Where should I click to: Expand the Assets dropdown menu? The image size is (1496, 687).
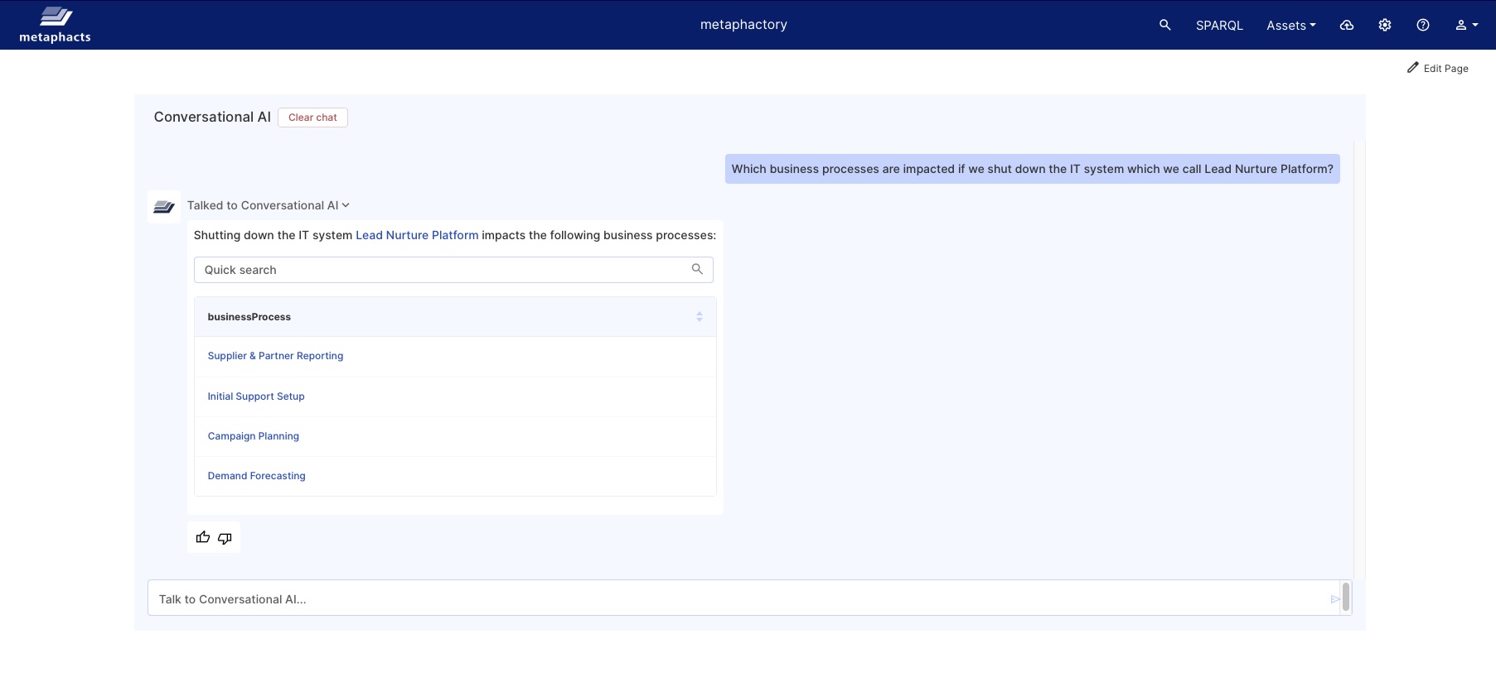pyautogui.click(x=1290, y=26)
